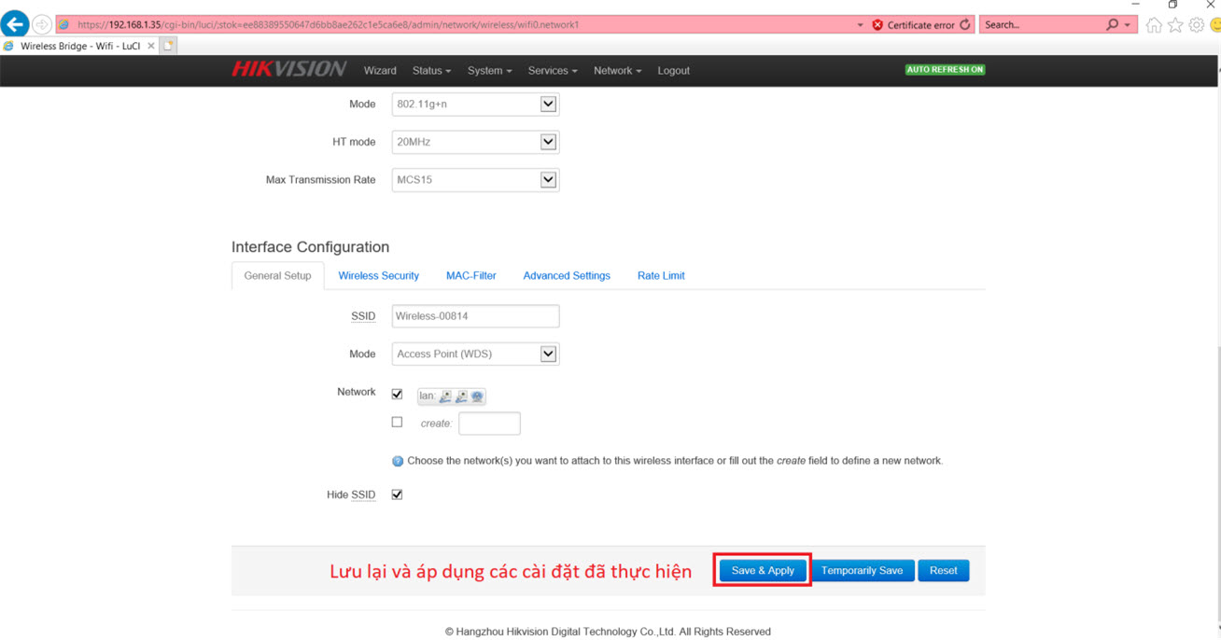Click the blue help info icon
The width and height of the screenshot is (1221, 640).
click(398, 461)
